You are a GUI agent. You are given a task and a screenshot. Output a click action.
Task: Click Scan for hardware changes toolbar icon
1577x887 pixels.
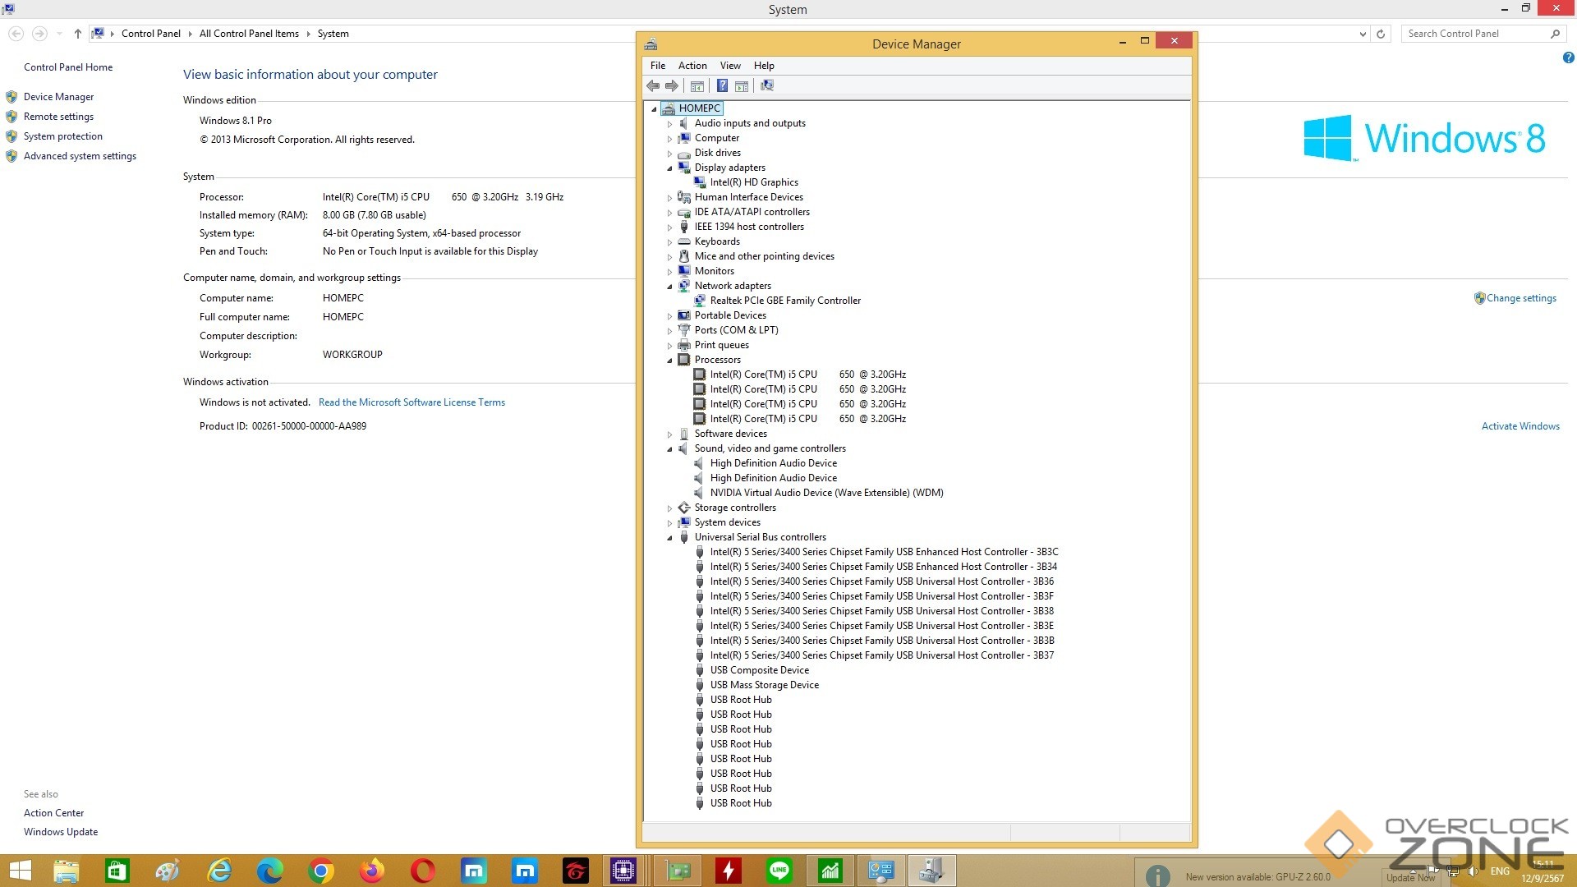coord(767,85)
